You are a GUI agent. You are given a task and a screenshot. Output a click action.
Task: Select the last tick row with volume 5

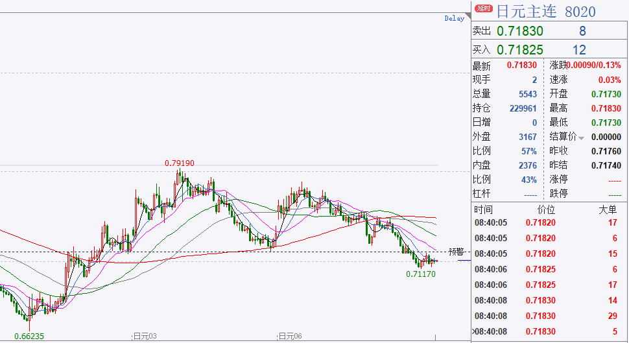coord(545,331)
